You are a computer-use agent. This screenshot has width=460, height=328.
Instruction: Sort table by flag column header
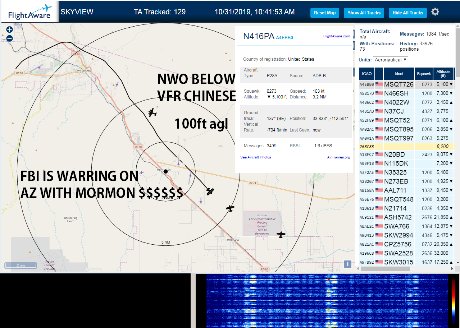(x=379, y=74)
